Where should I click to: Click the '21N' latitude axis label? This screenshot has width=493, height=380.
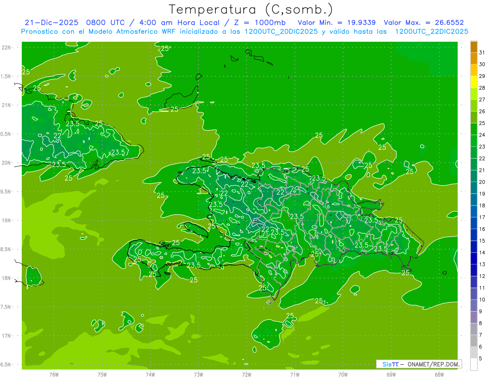6,105
